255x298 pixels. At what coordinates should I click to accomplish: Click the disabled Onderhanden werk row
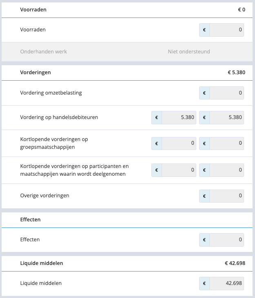pyautogui.click(x=127, y=52)
